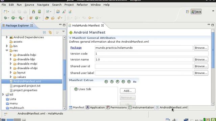The height and width of the screenshot is (121, 216).
Task: Click the Open Type toolbar icon
Action: pos(47,18)
